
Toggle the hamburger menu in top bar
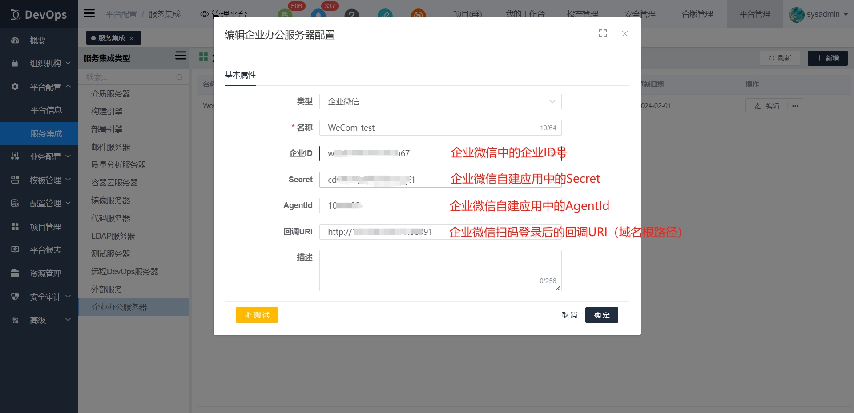[89, 13]
